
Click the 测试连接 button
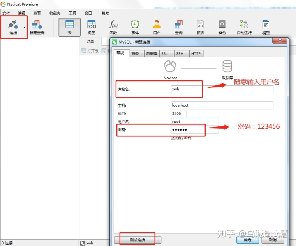coord(138,240)
